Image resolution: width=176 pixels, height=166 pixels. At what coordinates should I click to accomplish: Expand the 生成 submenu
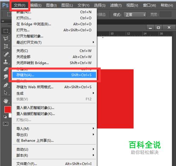(54, 93)
